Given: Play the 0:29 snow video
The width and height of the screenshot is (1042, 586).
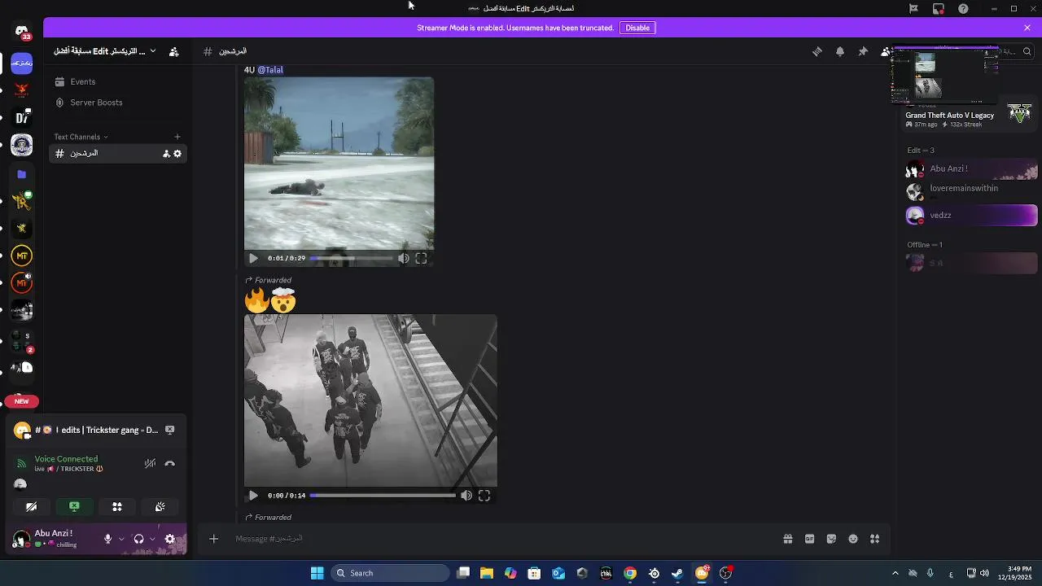Looking at the screenshot, I should click(x=253, y=258).
